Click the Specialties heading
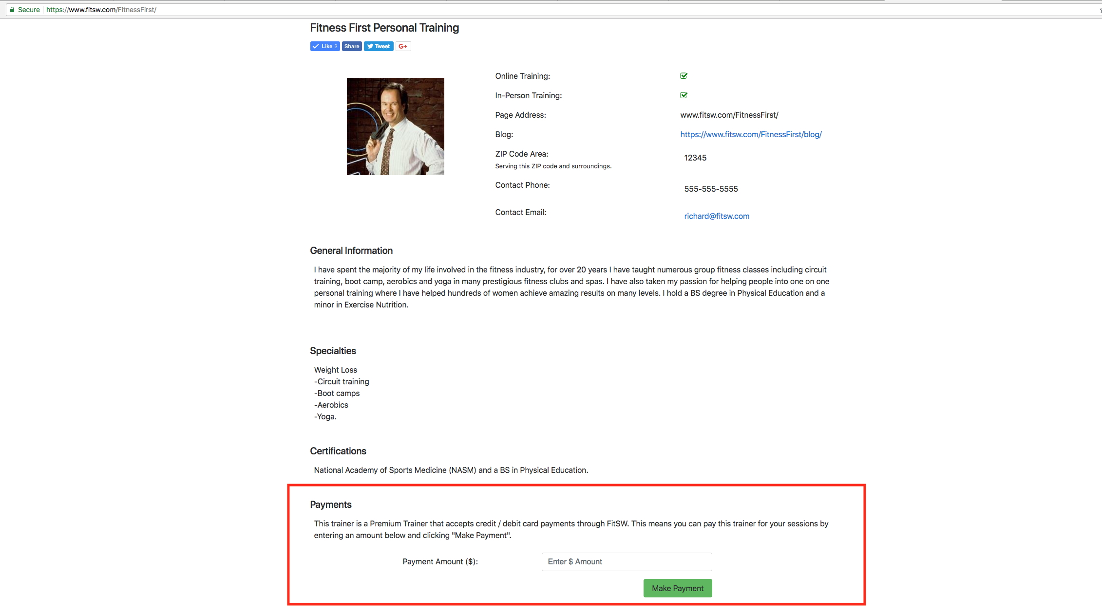The image size is (1102, 612). (x=333, y=351)
